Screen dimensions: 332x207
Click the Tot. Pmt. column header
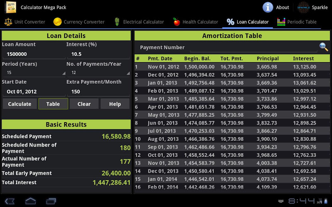[x=232, y=58]
